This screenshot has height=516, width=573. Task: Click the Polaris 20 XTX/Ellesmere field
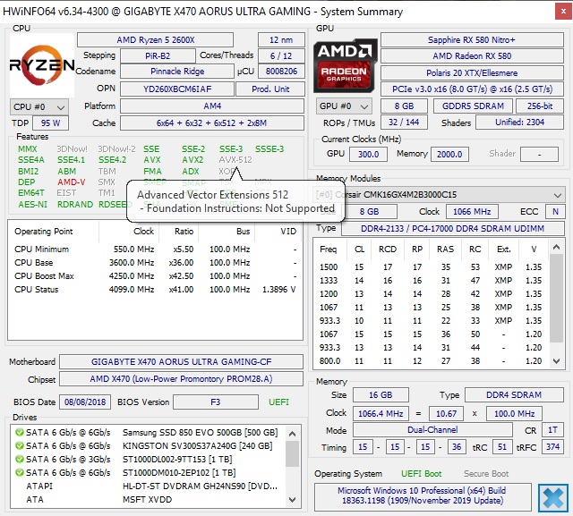pyautogui.click(x=472, y=73)
